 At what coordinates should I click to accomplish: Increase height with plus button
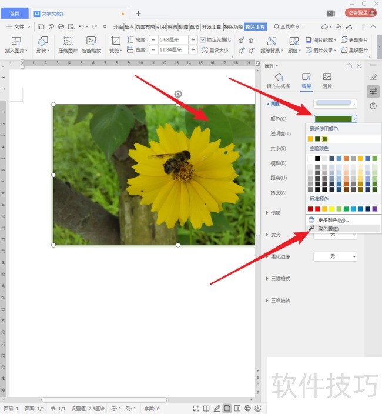click(193, 40)
